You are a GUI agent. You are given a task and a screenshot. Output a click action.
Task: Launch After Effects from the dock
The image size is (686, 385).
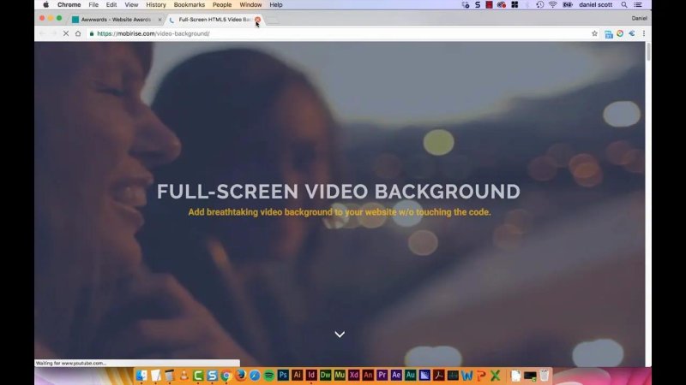[x=396, y=375]
